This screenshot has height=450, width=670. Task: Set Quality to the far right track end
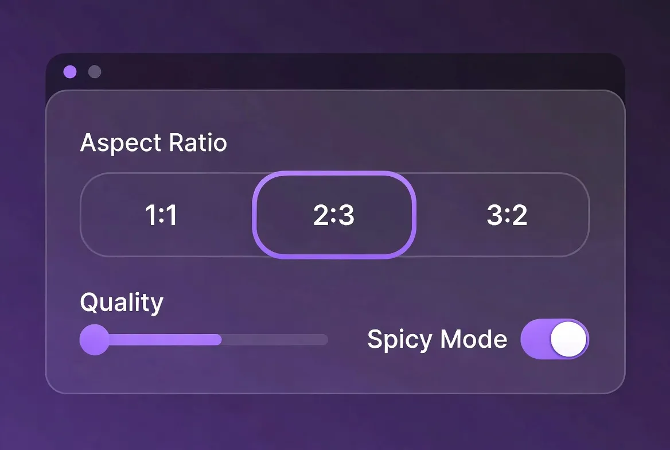tap(326, 340)
